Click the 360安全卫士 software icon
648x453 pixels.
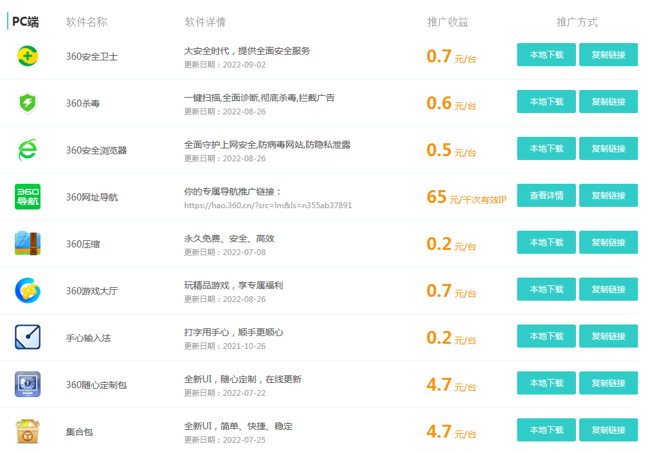pos(28,56)
